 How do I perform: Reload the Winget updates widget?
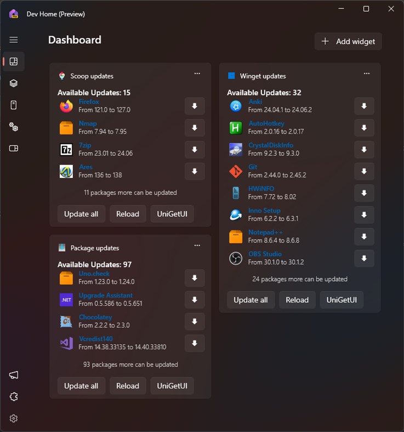click(297, 300)
